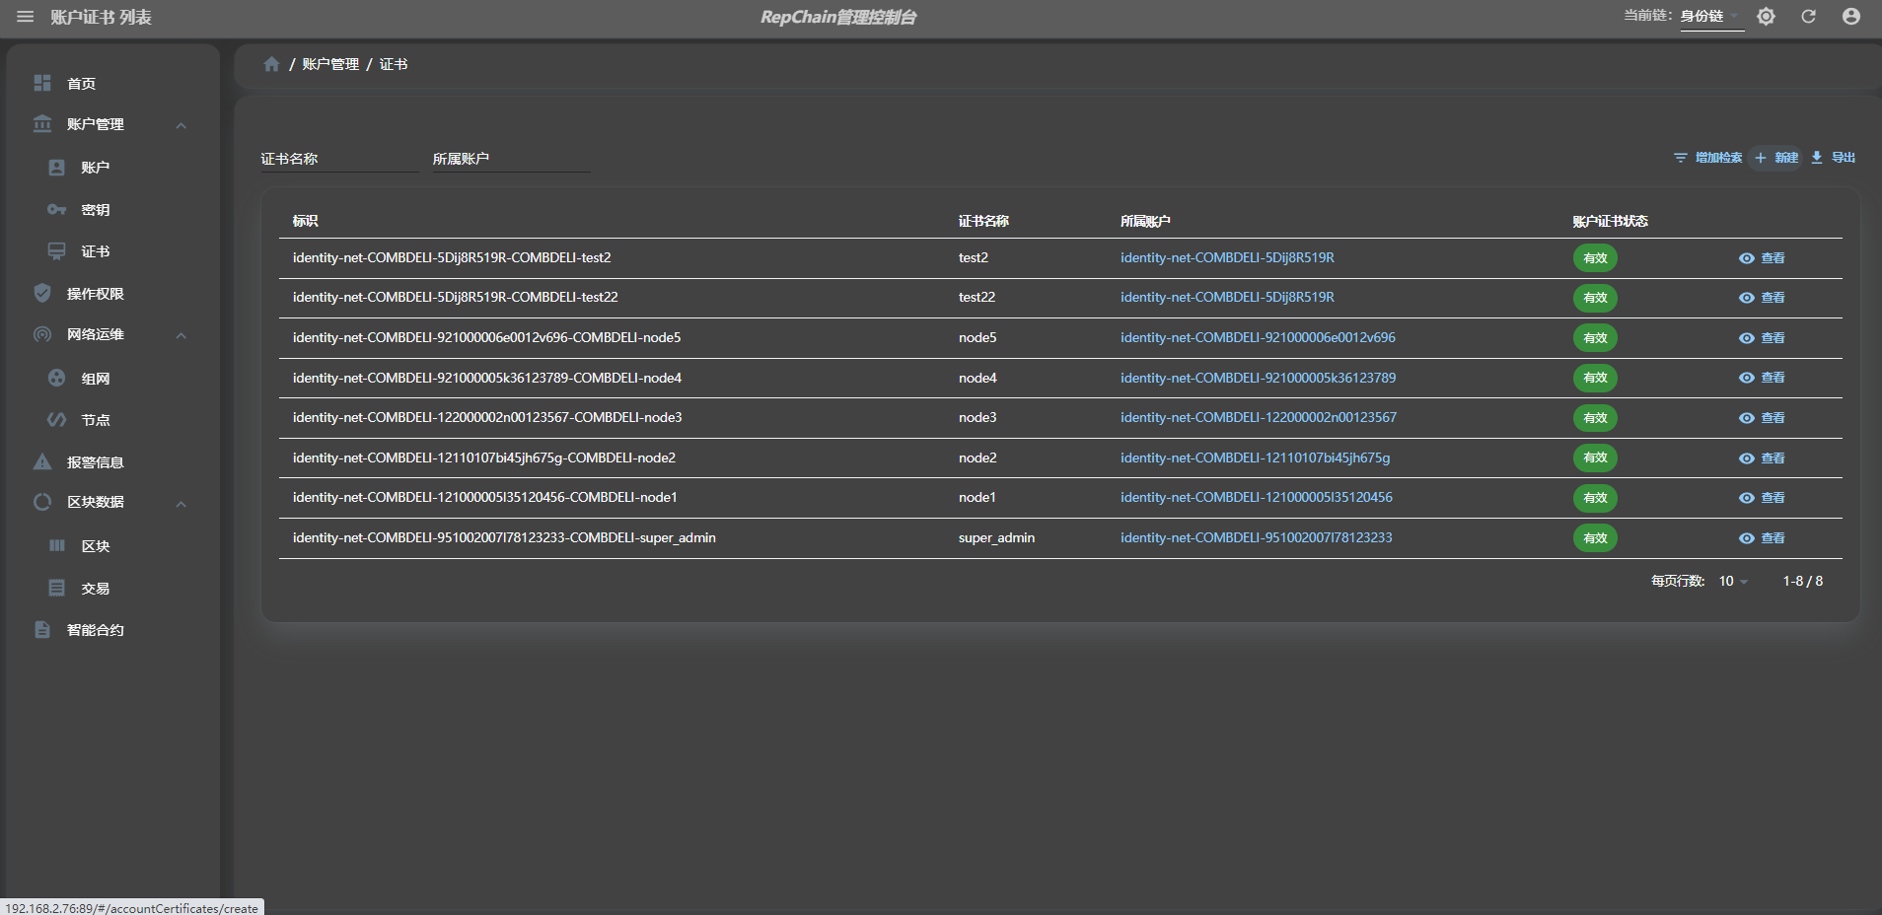
Task: Click the 报警信息 warning triangle icon
Action: click(x=42, y=461)
